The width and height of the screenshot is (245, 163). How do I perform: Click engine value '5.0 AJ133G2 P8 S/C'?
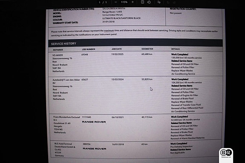[112, 15]
